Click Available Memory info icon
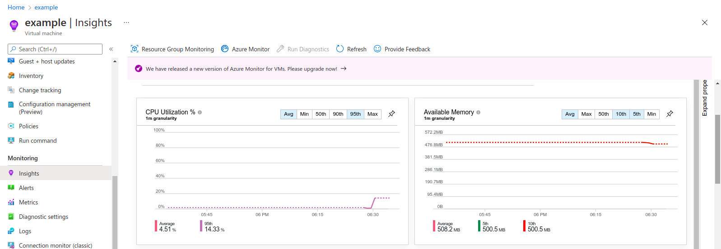The image size is (721, 249). [478, 112]
